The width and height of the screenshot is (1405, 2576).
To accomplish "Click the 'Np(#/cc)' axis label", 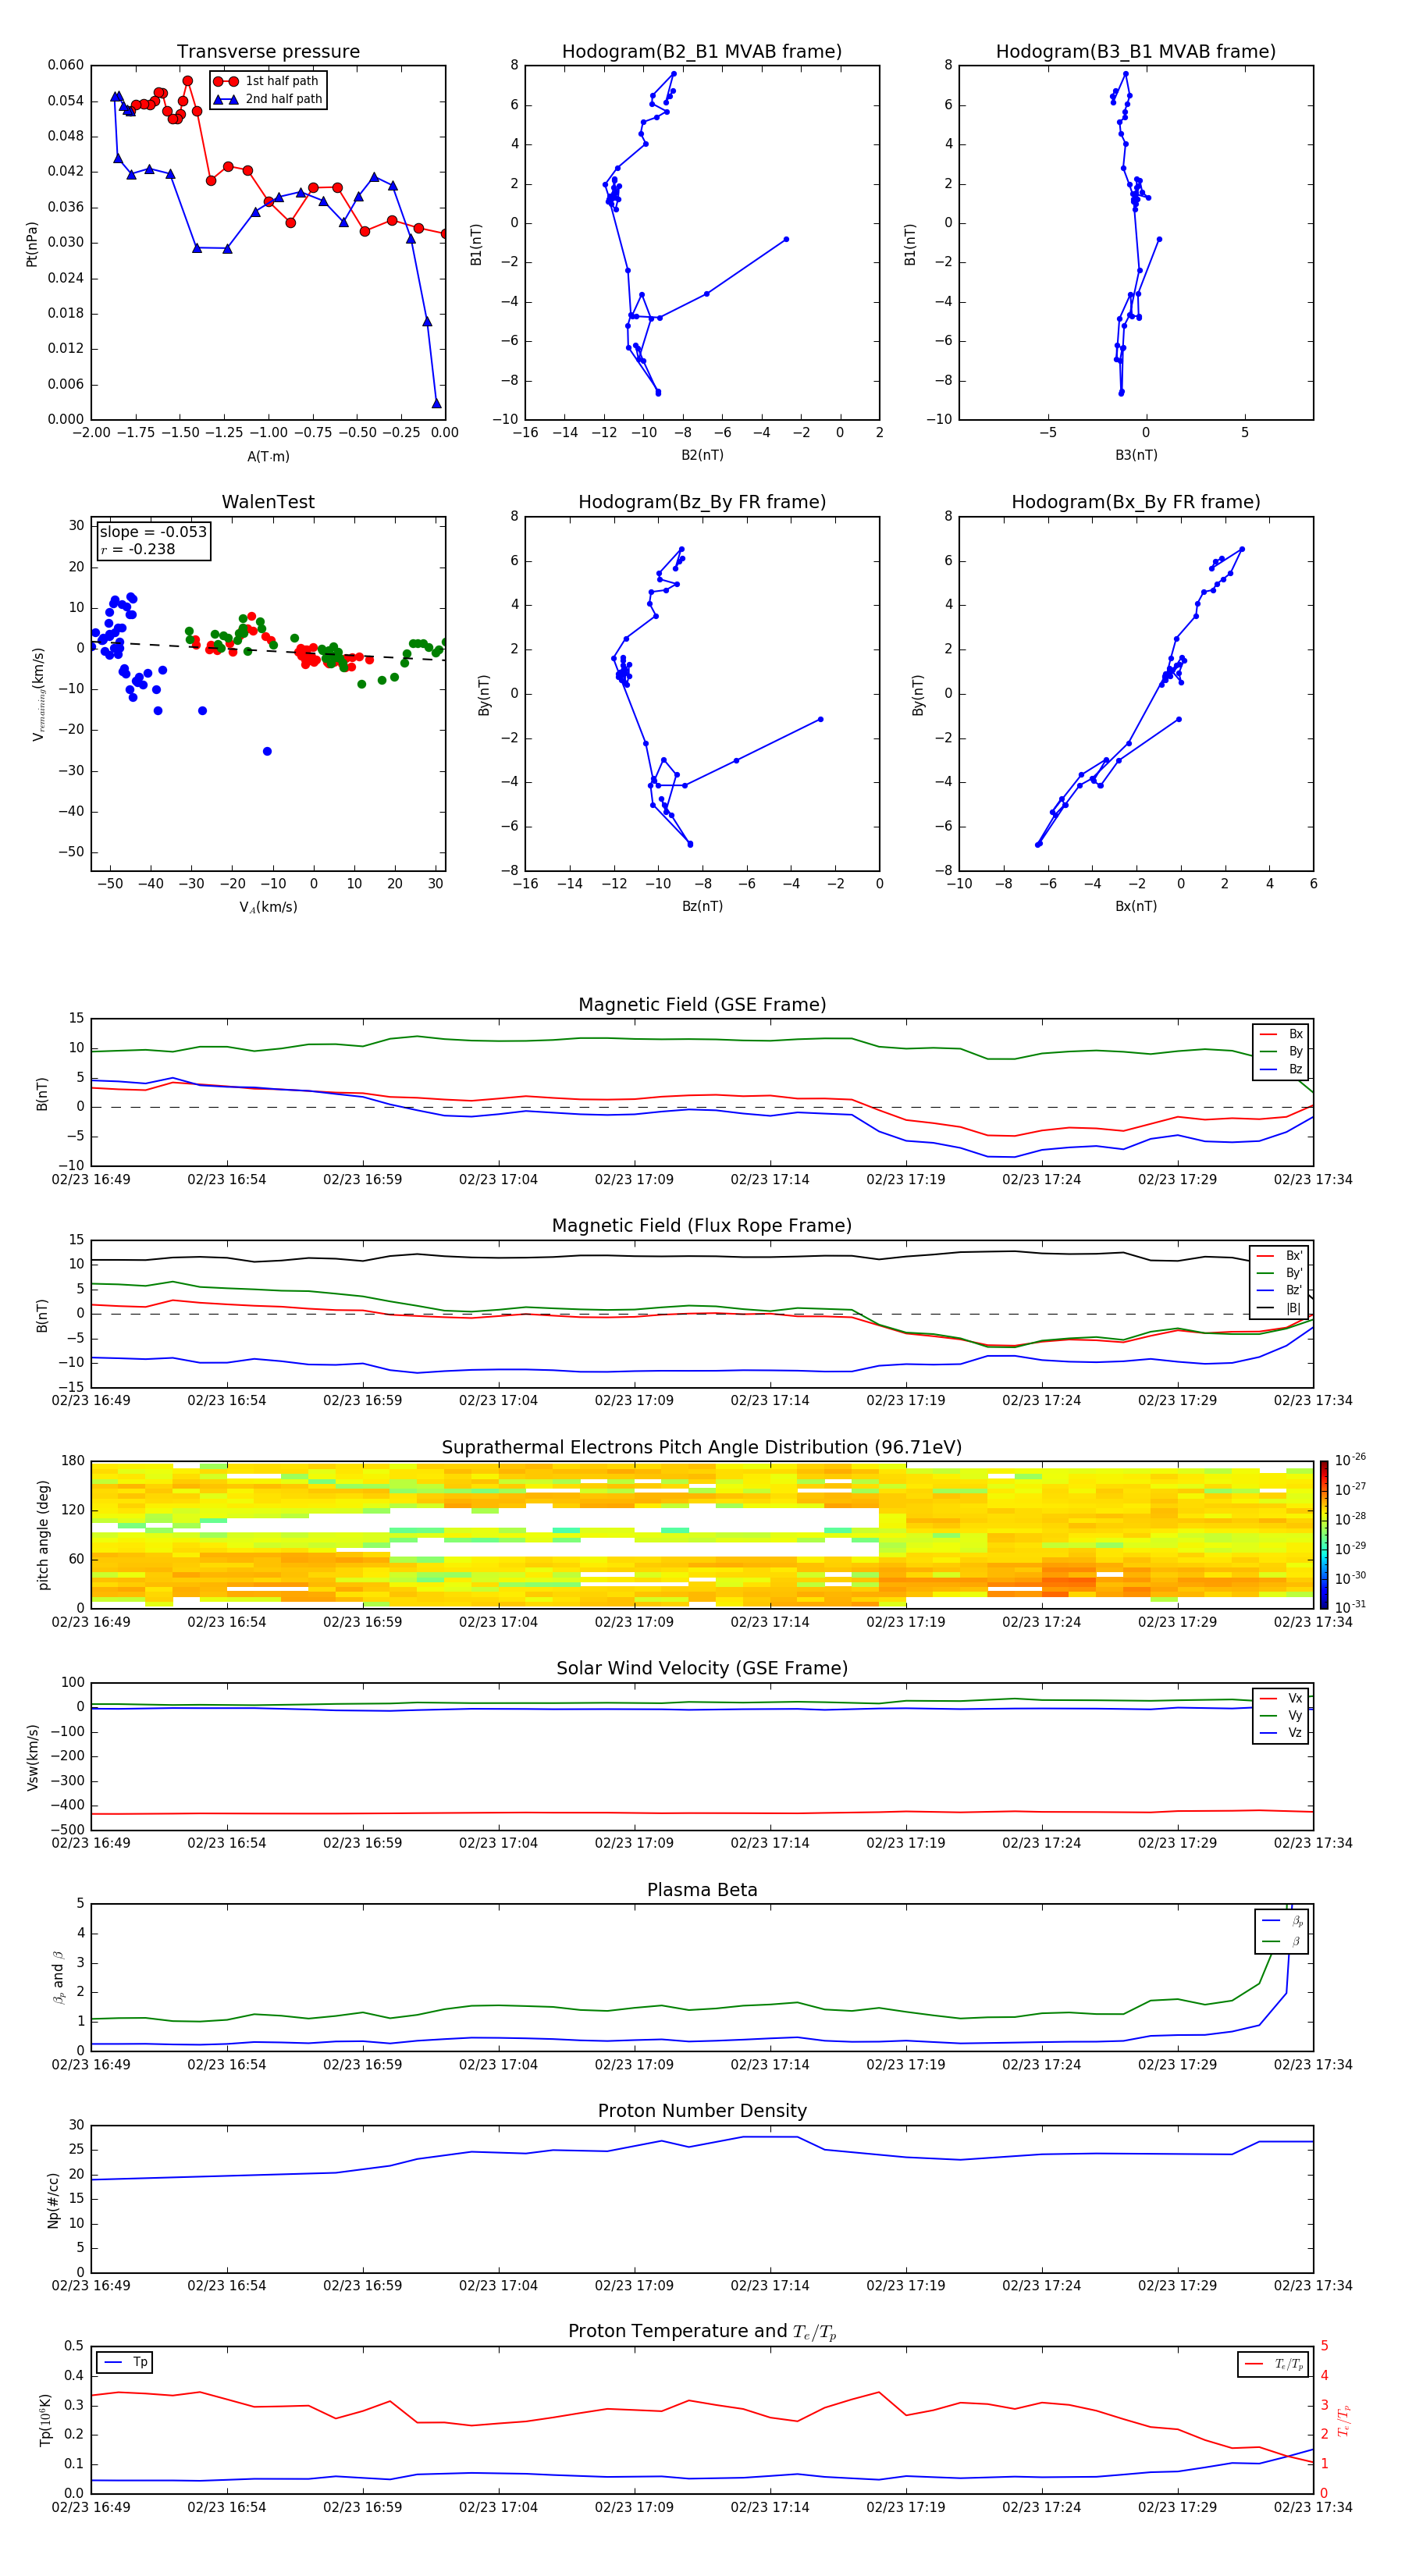I will (x=53, y=2199).
